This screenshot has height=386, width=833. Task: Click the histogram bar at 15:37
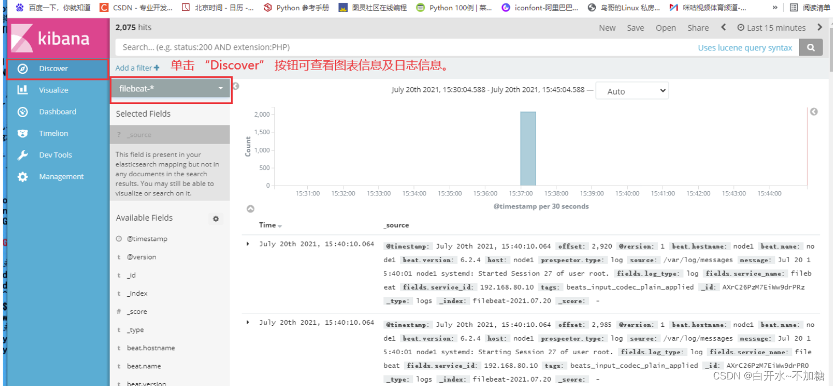(x=528, y=148)
